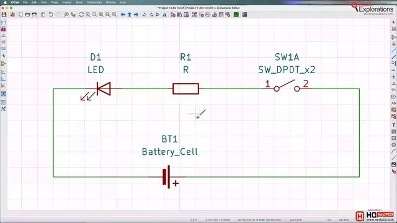Choose the Draw Circle tool
Image resolution: width=397 pixels, height=223 pixels.
pyautogui.click(x=394, y=145)
